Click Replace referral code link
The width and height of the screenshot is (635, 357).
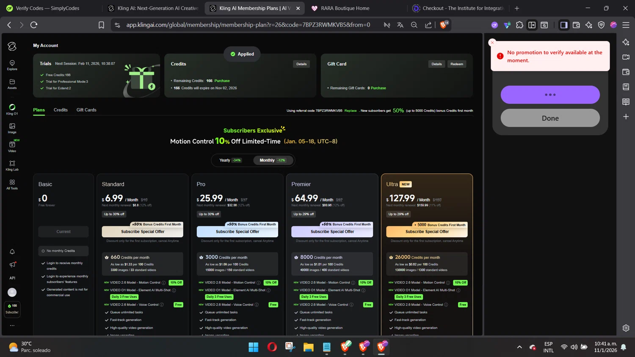click(x=351, y=111)
